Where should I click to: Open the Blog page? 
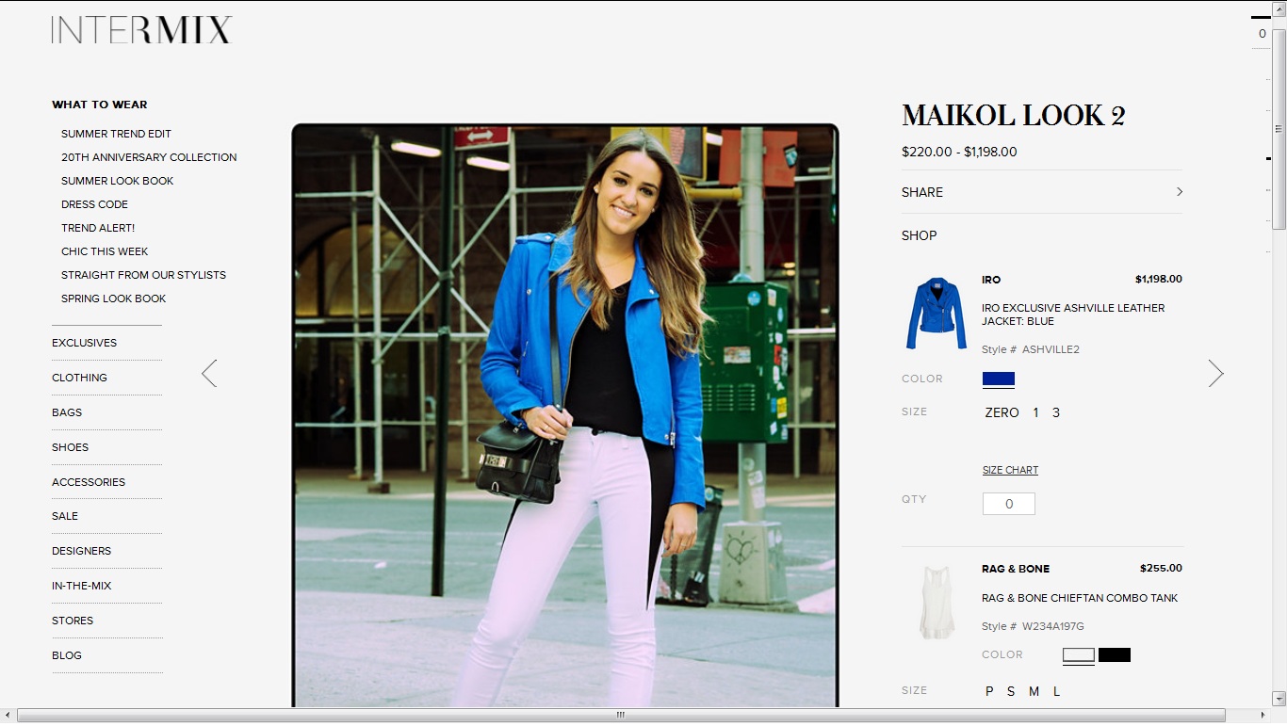[x=67, y=655]
